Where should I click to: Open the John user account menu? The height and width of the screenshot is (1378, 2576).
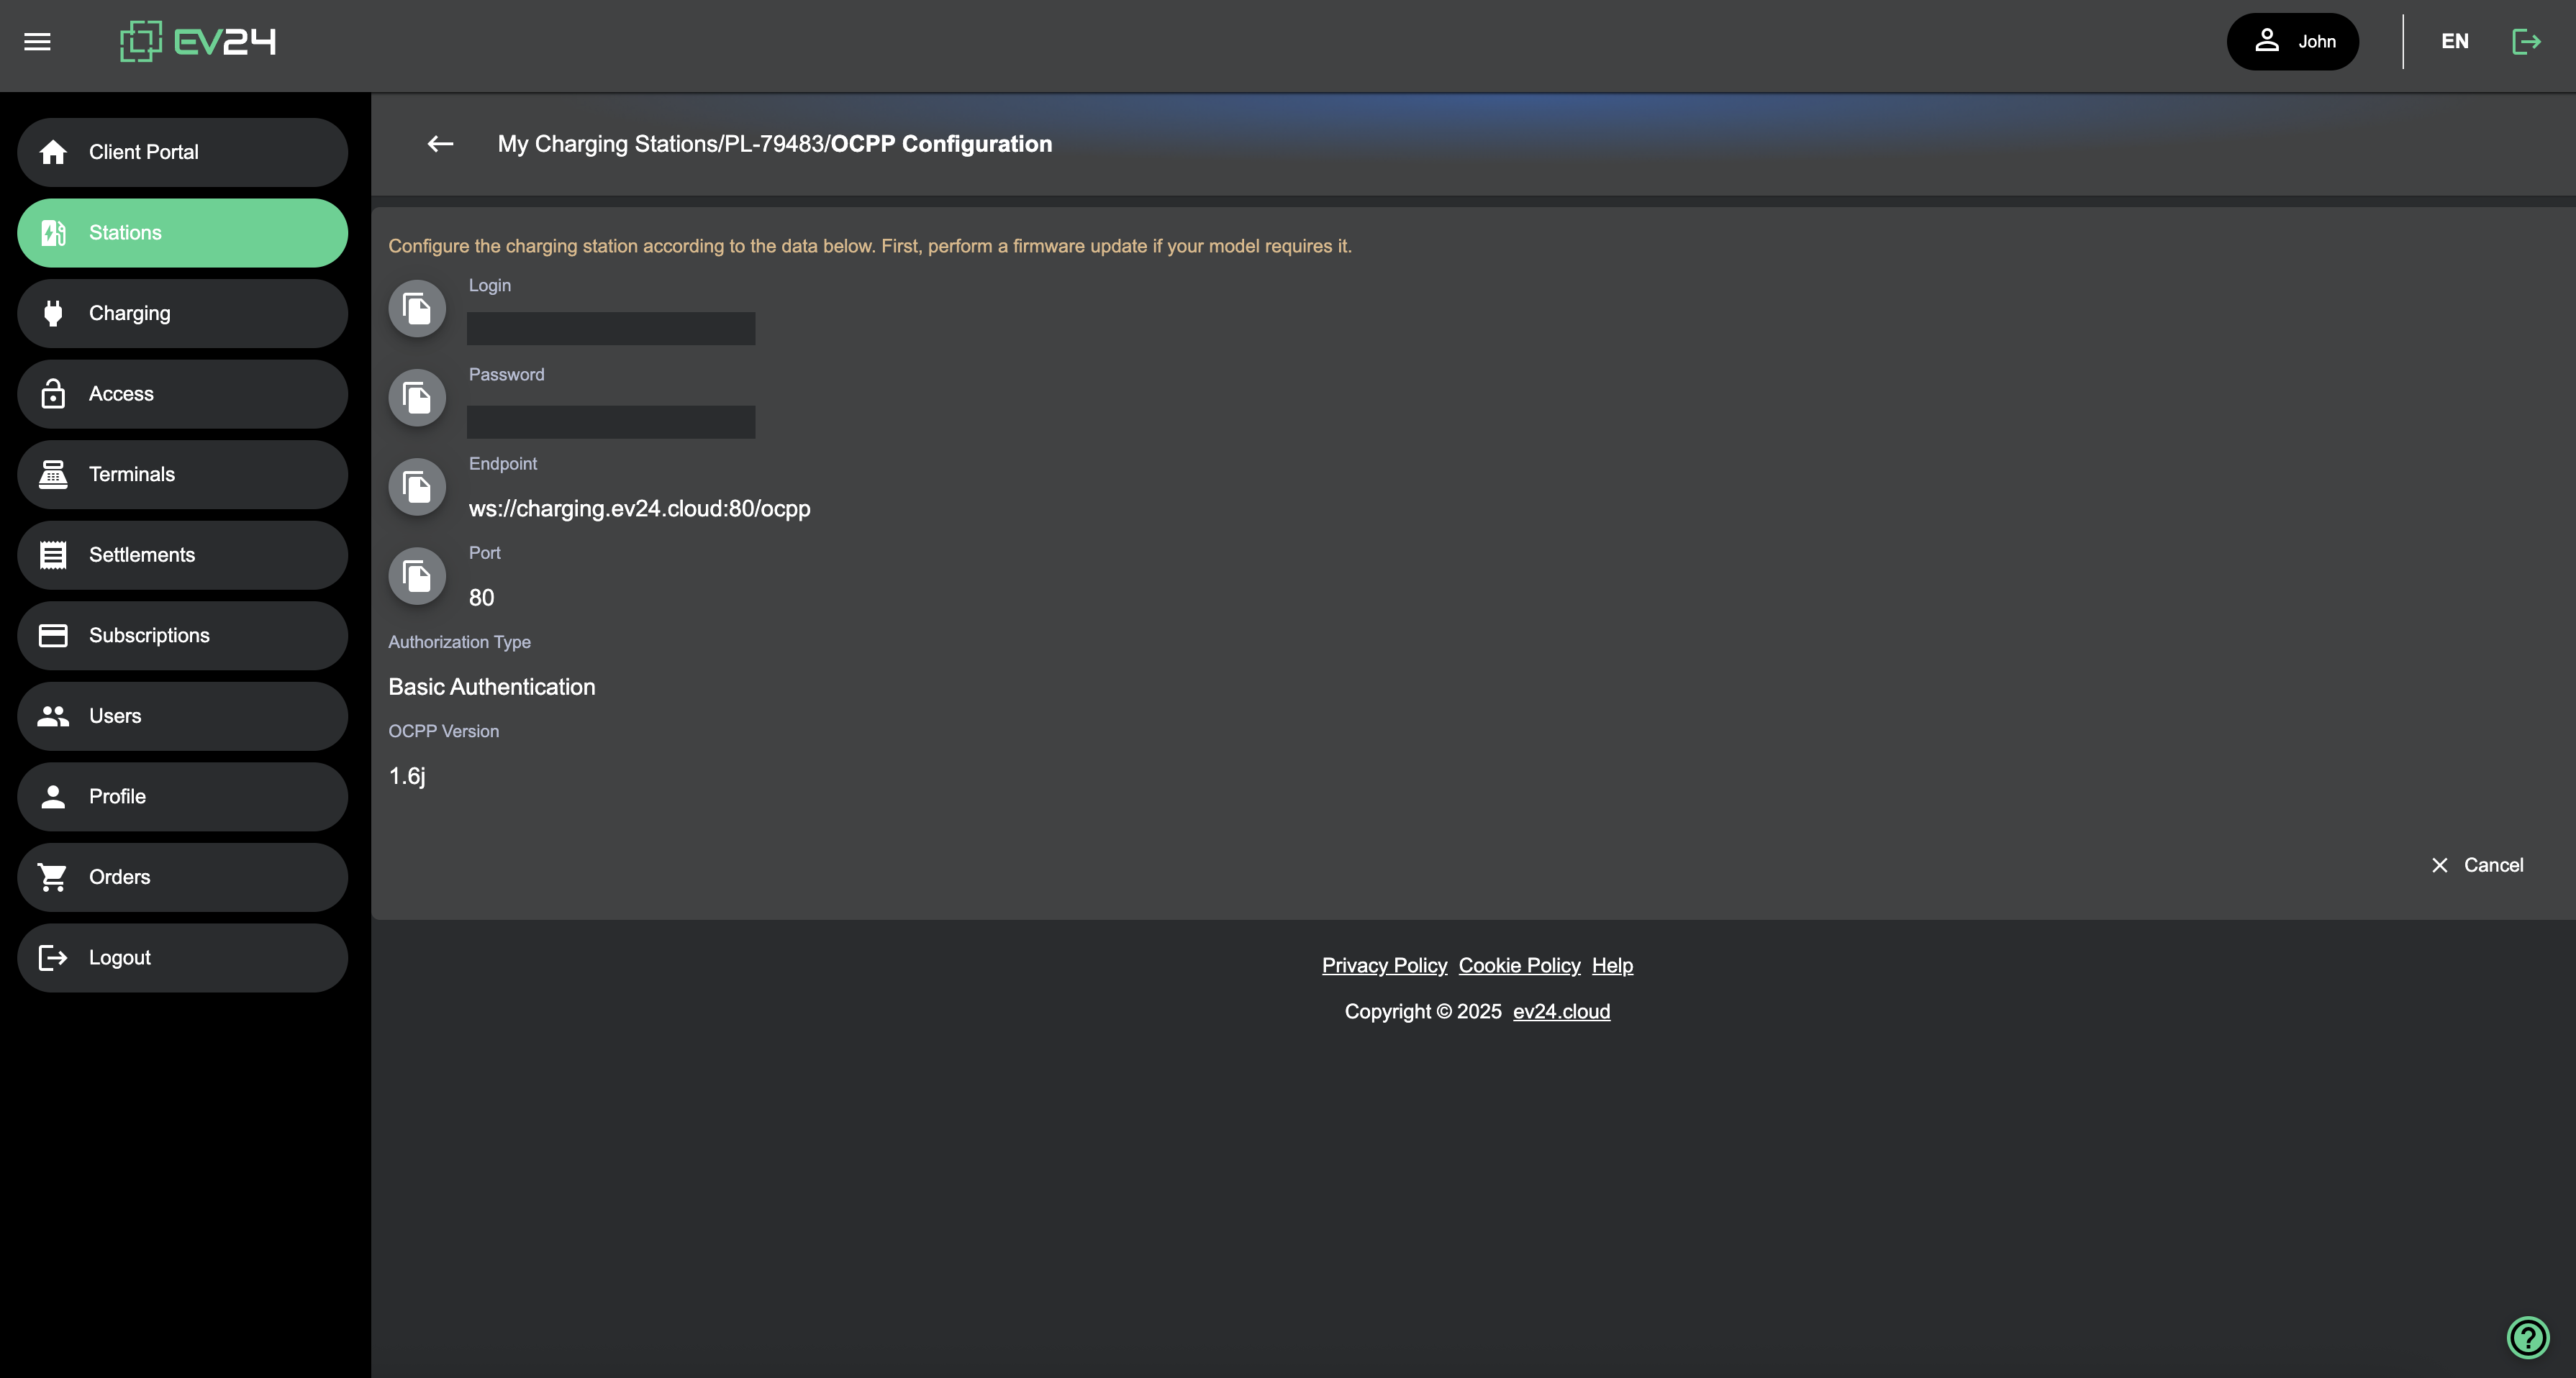pos(2292,42)
